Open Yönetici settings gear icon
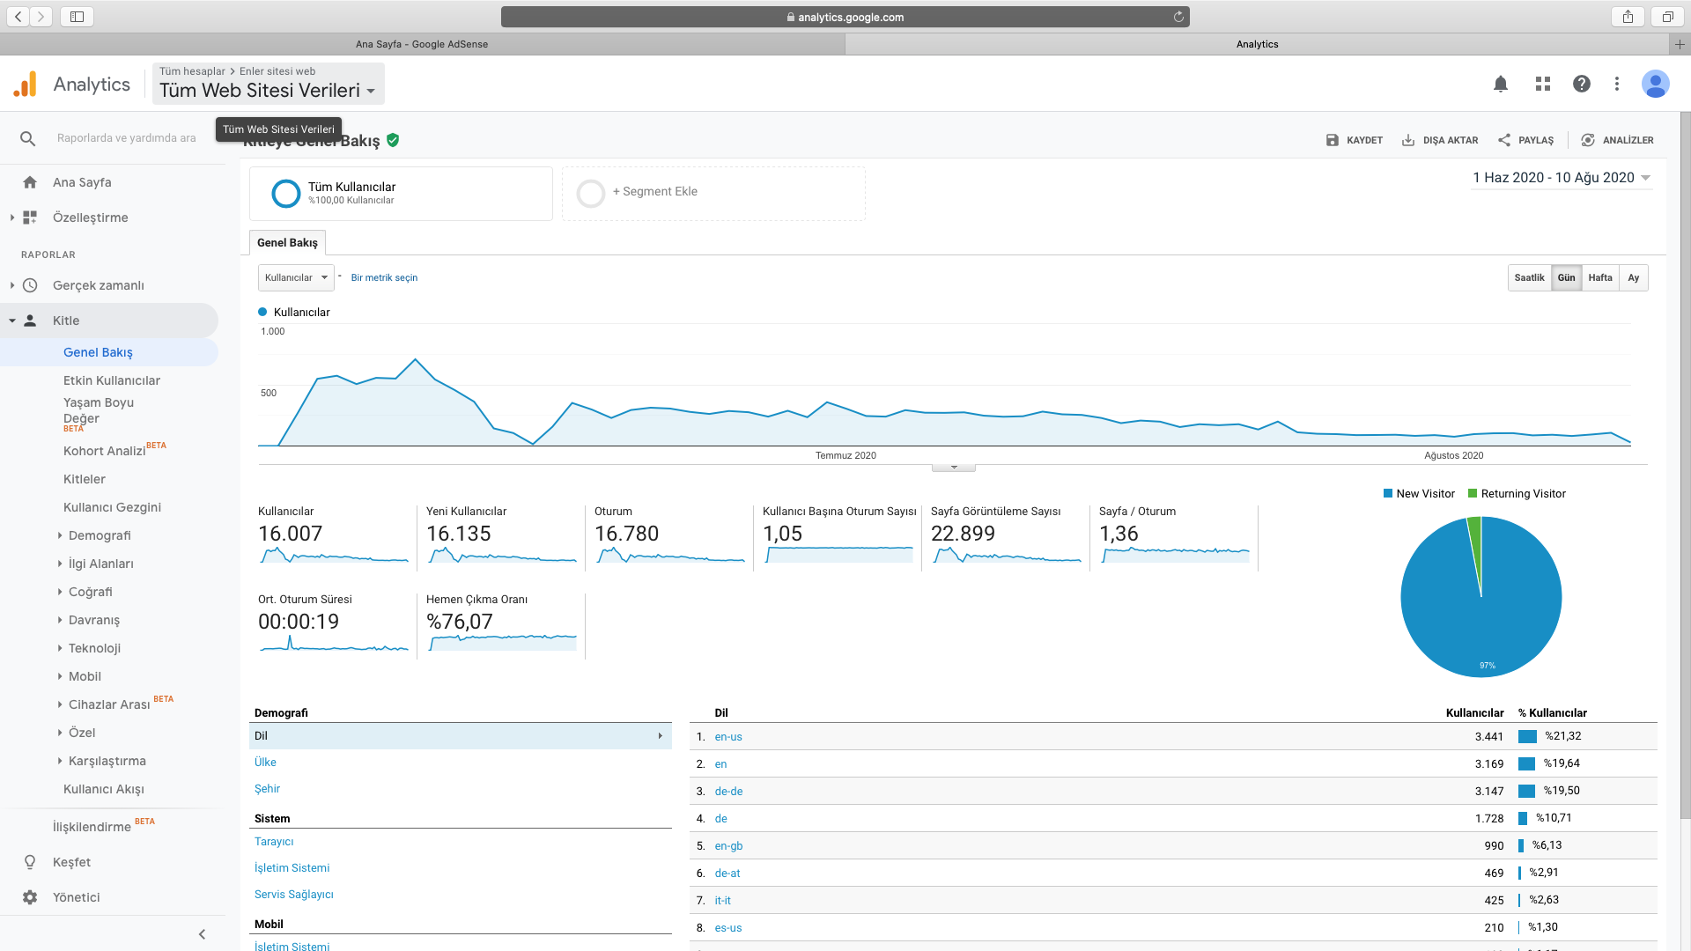The width and height of the screenshot is (1691, 951). [30, 897]
